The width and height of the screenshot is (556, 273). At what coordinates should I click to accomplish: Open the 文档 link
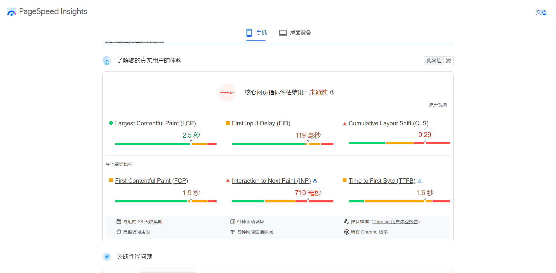coord(541,12)
